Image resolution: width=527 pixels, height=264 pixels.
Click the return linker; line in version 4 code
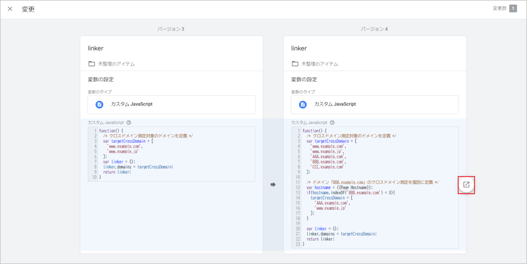click(x=320, y=239)
